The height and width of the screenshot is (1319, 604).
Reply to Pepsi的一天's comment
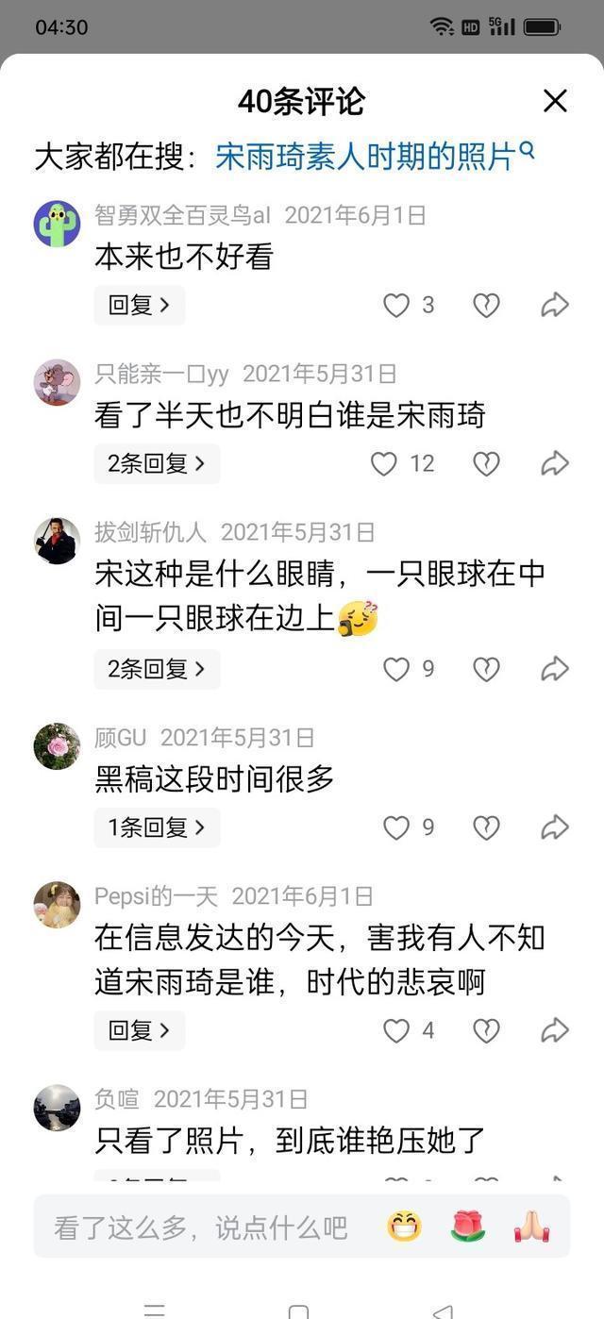[140, 1030]
